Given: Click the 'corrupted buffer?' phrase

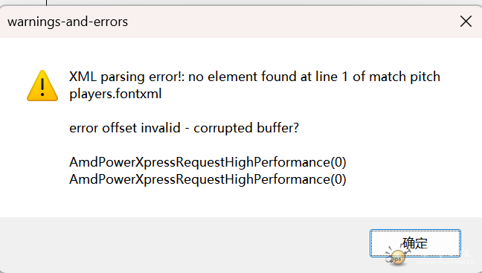Looking at the screenshot, I should pos(246,128).
